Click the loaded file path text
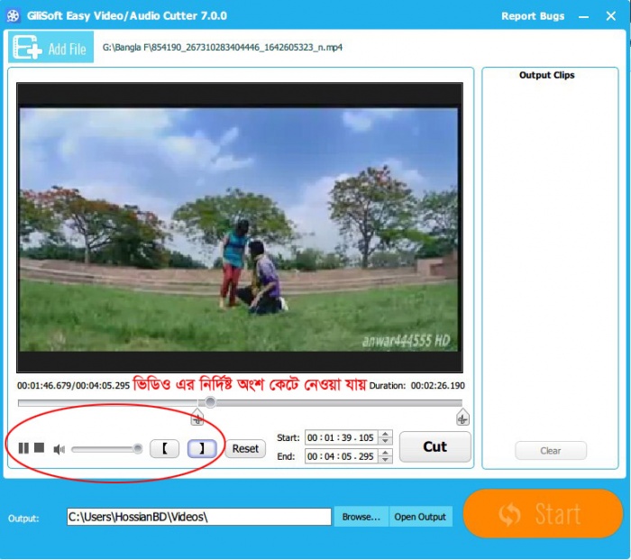The height and width of the screenshot is (560, 631). [222, 48]
